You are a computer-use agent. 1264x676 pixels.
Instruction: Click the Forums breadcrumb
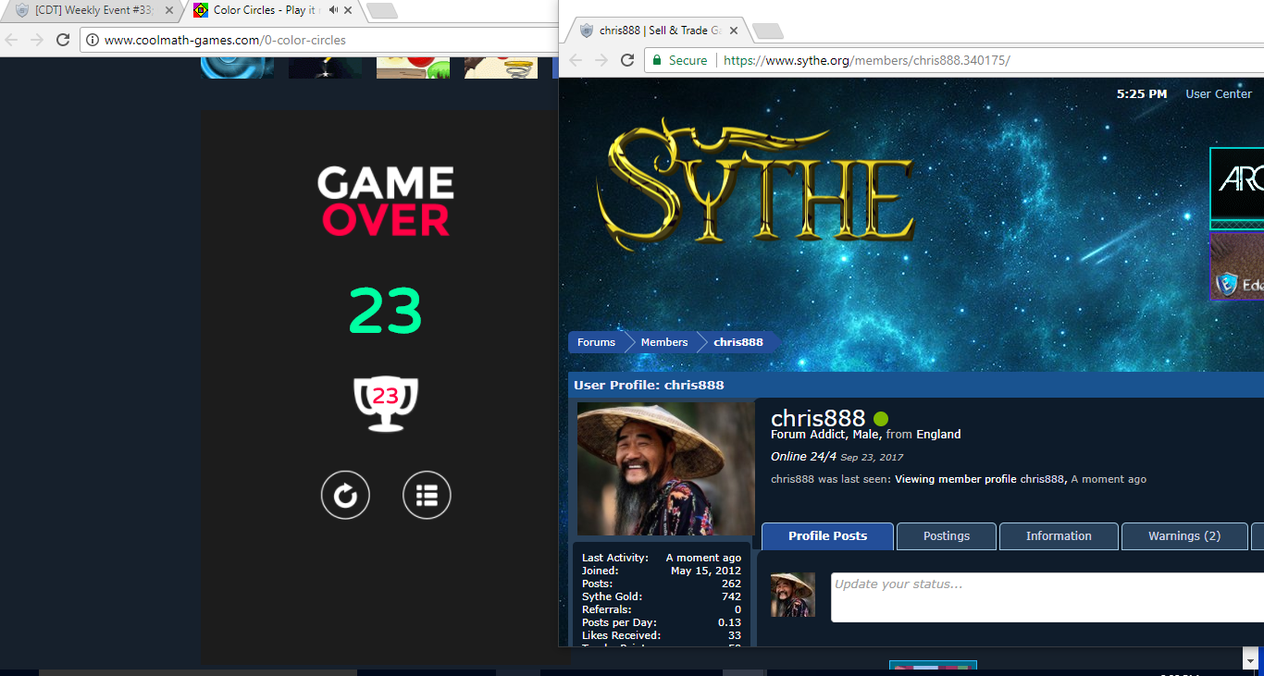(x=596, y=342)
